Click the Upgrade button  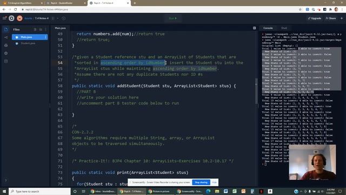(x=315, y=18)
